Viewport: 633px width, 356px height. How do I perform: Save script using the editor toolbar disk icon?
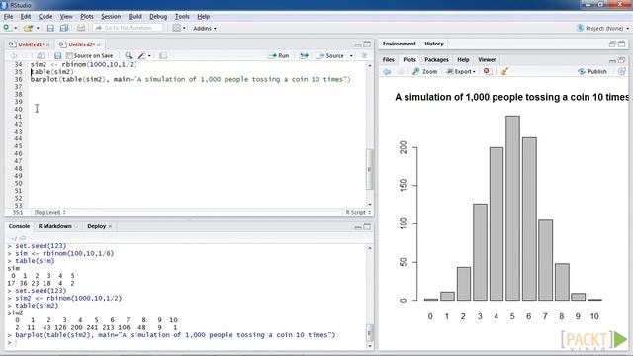(x=57, y=56)
